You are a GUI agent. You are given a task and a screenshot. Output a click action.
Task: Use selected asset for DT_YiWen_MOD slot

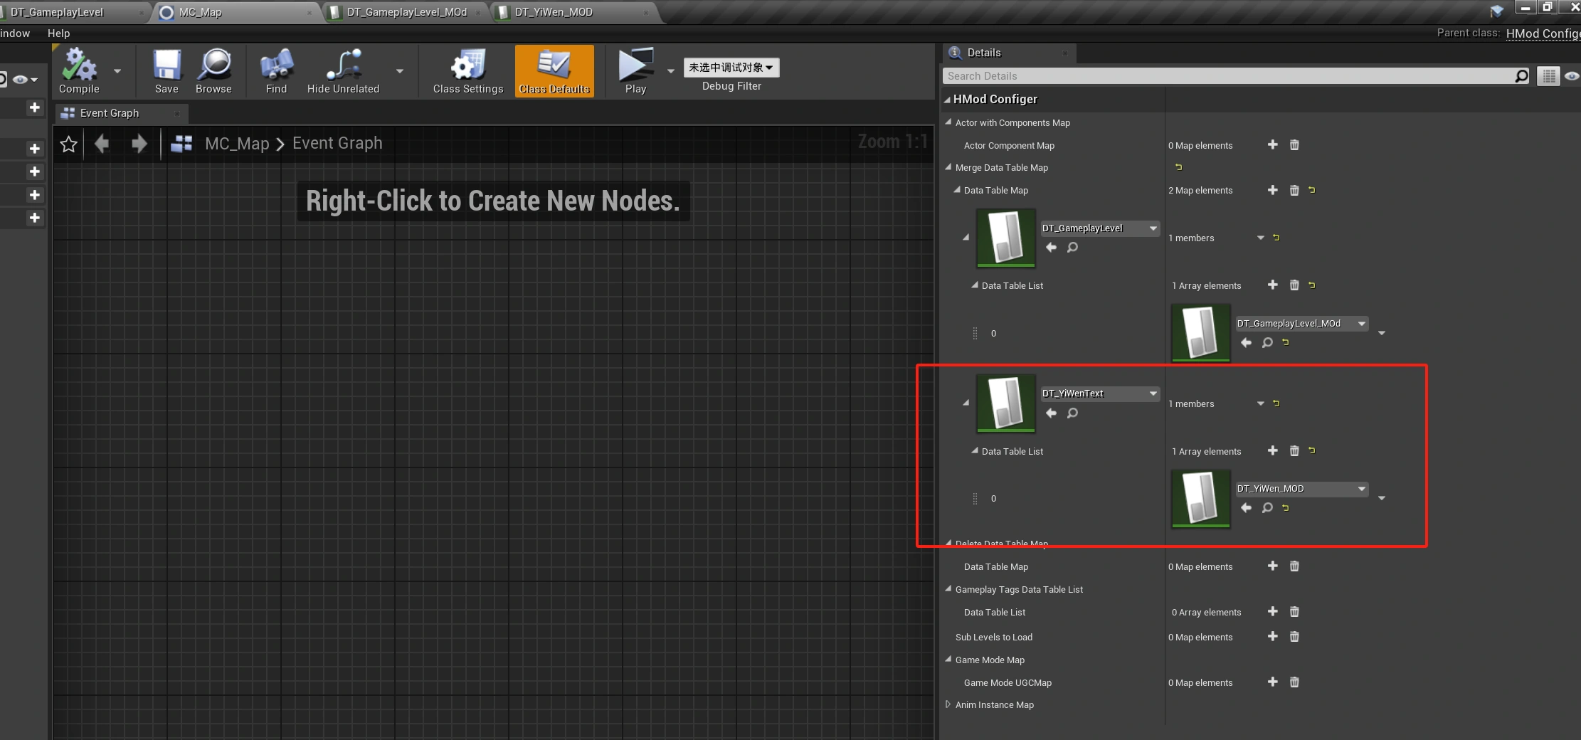(1246, 508)
